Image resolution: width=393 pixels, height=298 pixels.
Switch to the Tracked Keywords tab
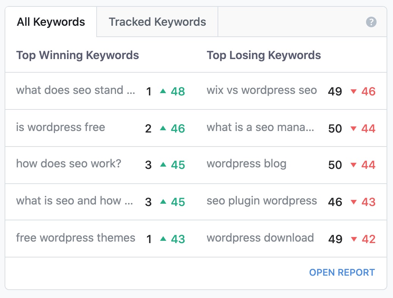(x=157, y=22)
